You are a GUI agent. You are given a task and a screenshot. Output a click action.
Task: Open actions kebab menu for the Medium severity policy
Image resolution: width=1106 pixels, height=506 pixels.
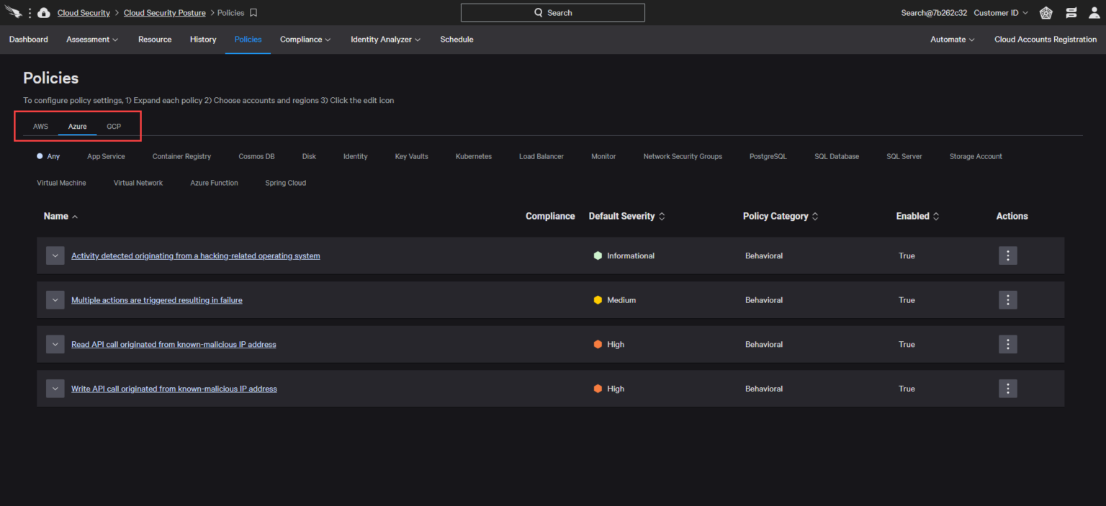coord(1007,299)
